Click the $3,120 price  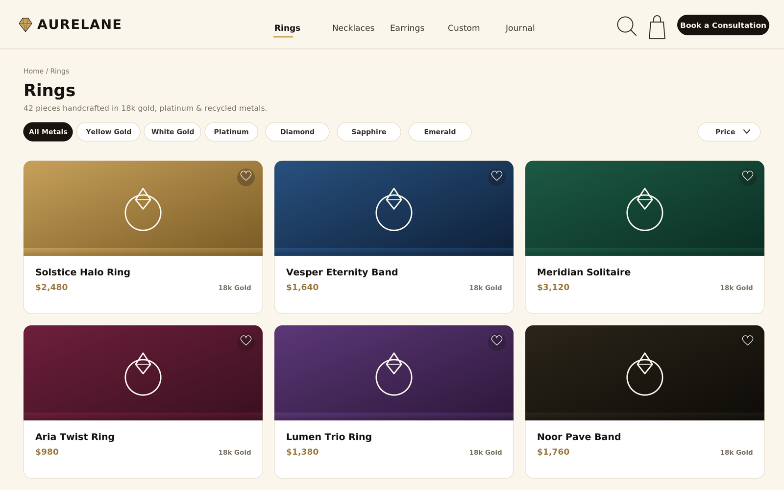tap(553, 287)
